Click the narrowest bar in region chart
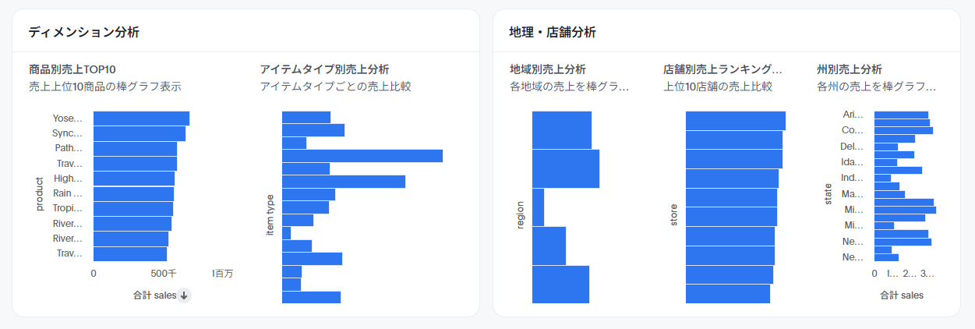 (x=538, y=207)
